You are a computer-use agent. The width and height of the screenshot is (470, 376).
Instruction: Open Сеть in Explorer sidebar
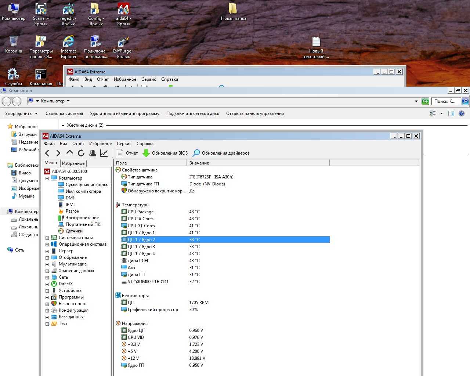[16, 250]
